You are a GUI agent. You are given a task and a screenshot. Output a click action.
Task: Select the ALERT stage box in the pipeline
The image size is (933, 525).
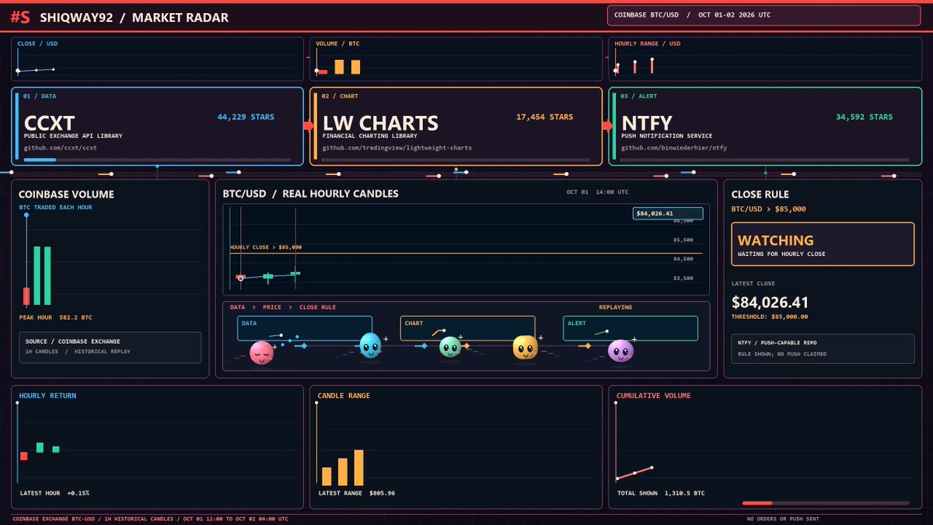pyautogui.click(x=631, y=328)
